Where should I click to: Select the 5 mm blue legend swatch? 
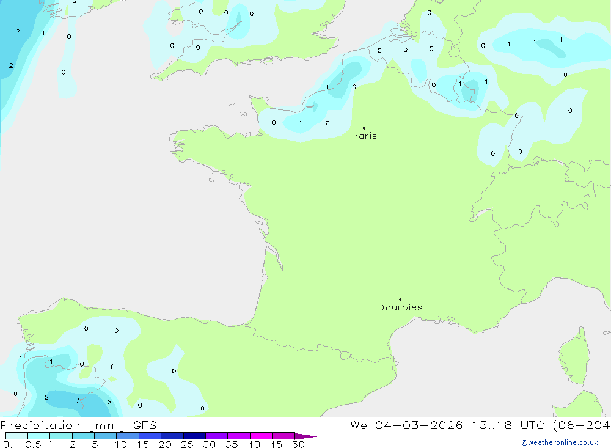click(105, 436)
